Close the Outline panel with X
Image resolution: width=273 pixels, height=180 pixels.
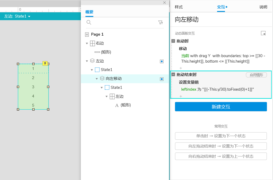tap(165, 3)
